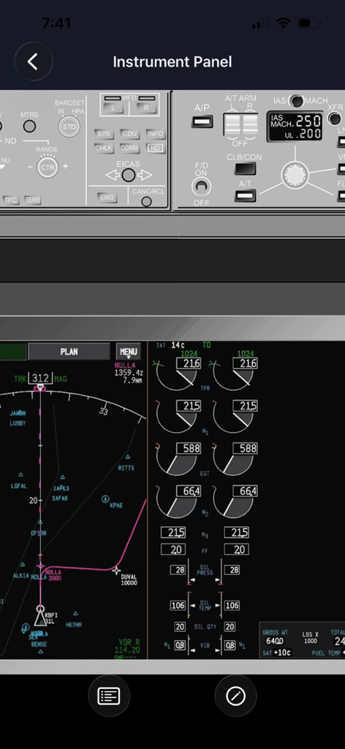Toggle TFC traffic display
Viewport: 345px width, 749px height.
tap(10, 200)
